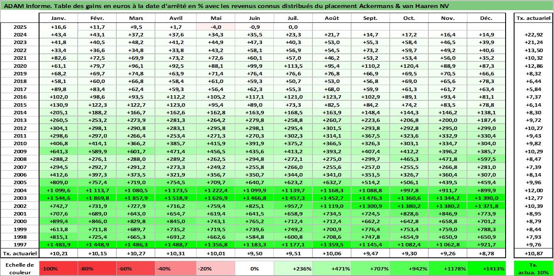Click the +1178% green swatch
The image size is (554, 276).
(x=448, y=268)
